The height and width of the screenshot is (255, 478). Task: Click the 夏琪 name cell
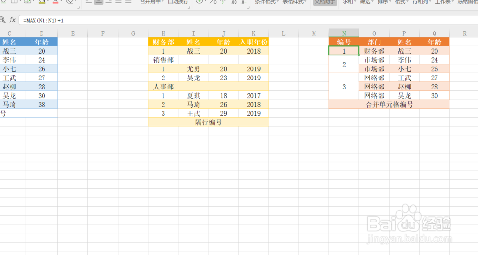click(x=193, y=96)
